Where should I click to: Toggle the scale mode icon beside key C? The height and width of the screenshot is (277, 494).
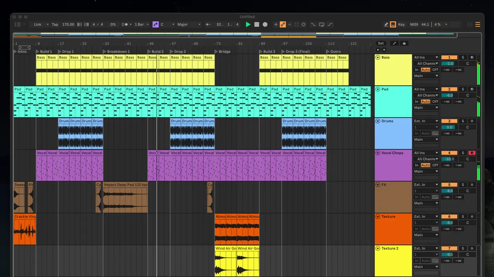pyautogui.click(x=156, y=25)
